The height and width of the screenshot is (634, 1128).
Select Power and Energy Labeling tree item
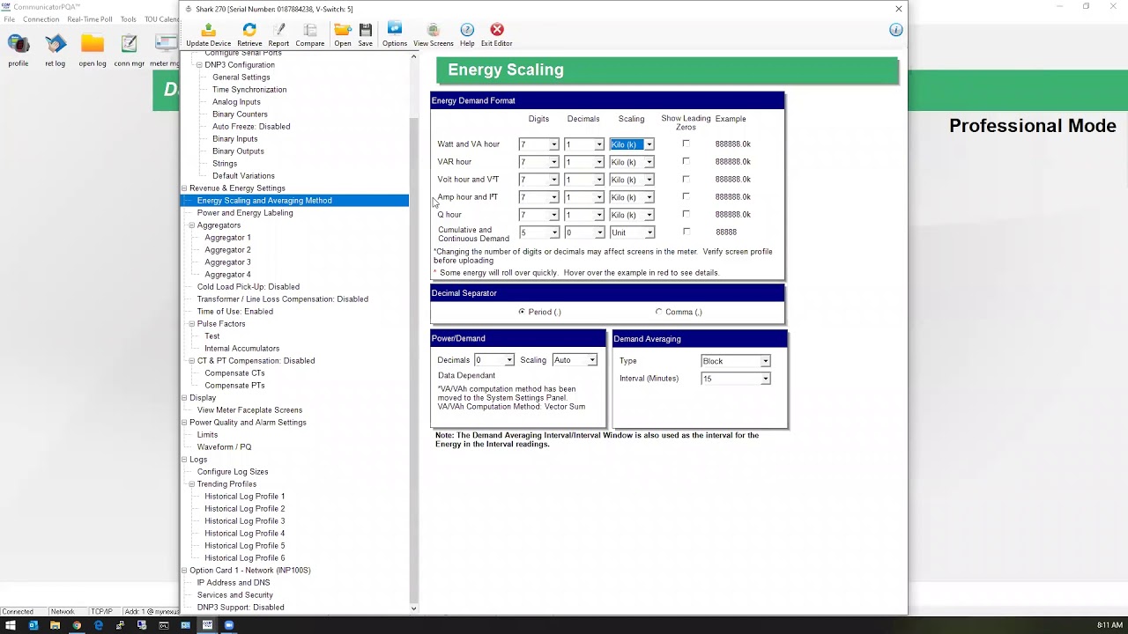[x=245, y=213]
